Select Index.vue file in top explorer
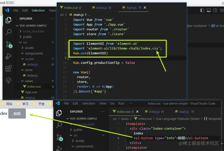The height and width of the screenshot is (151, 224). [32, 86]
